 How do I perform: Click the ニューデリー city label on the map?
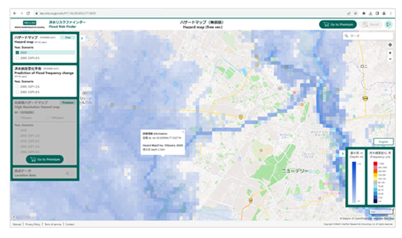295,171
